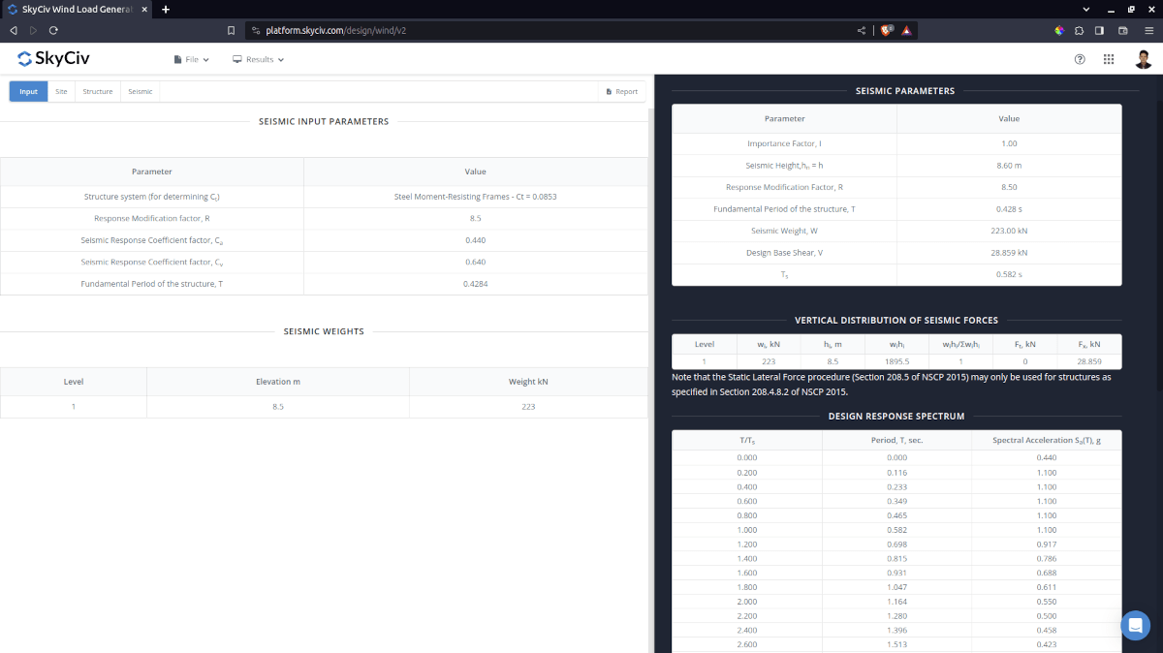The width and height of the screenshot is (1163, 653).
Task: Click the user profile avatar
Action: [1144, 59]
